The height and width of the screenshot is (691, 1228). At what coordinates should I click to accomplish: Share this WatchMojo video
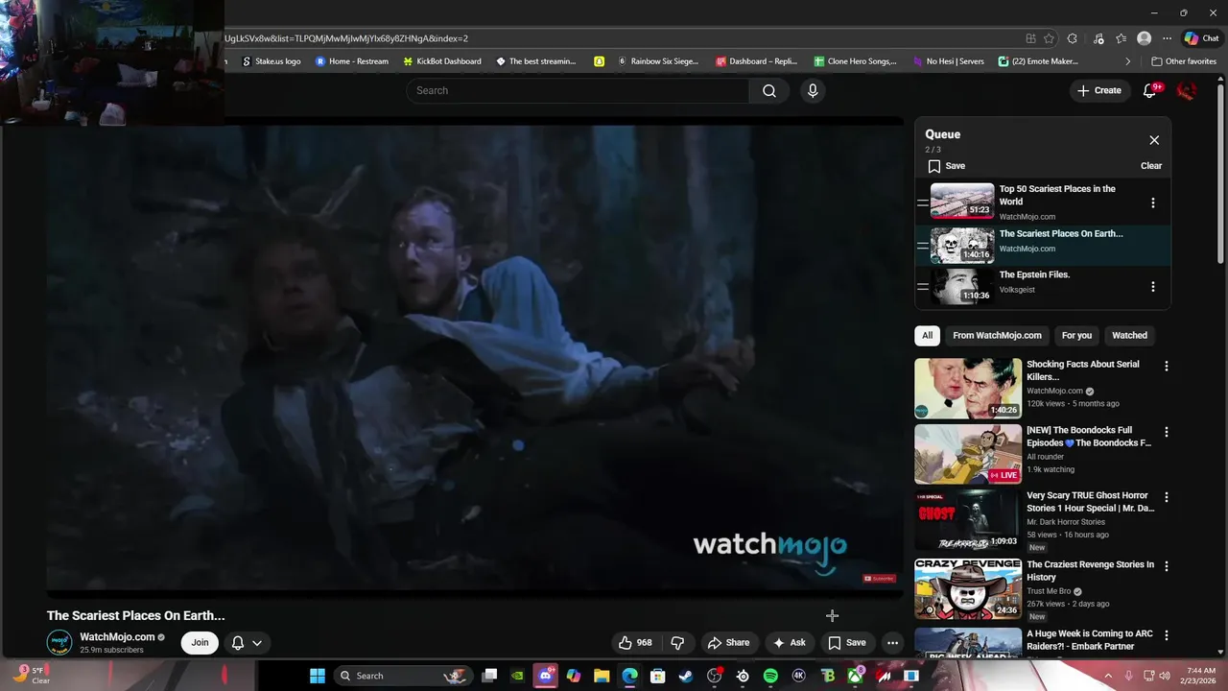(x=728, y=643)
